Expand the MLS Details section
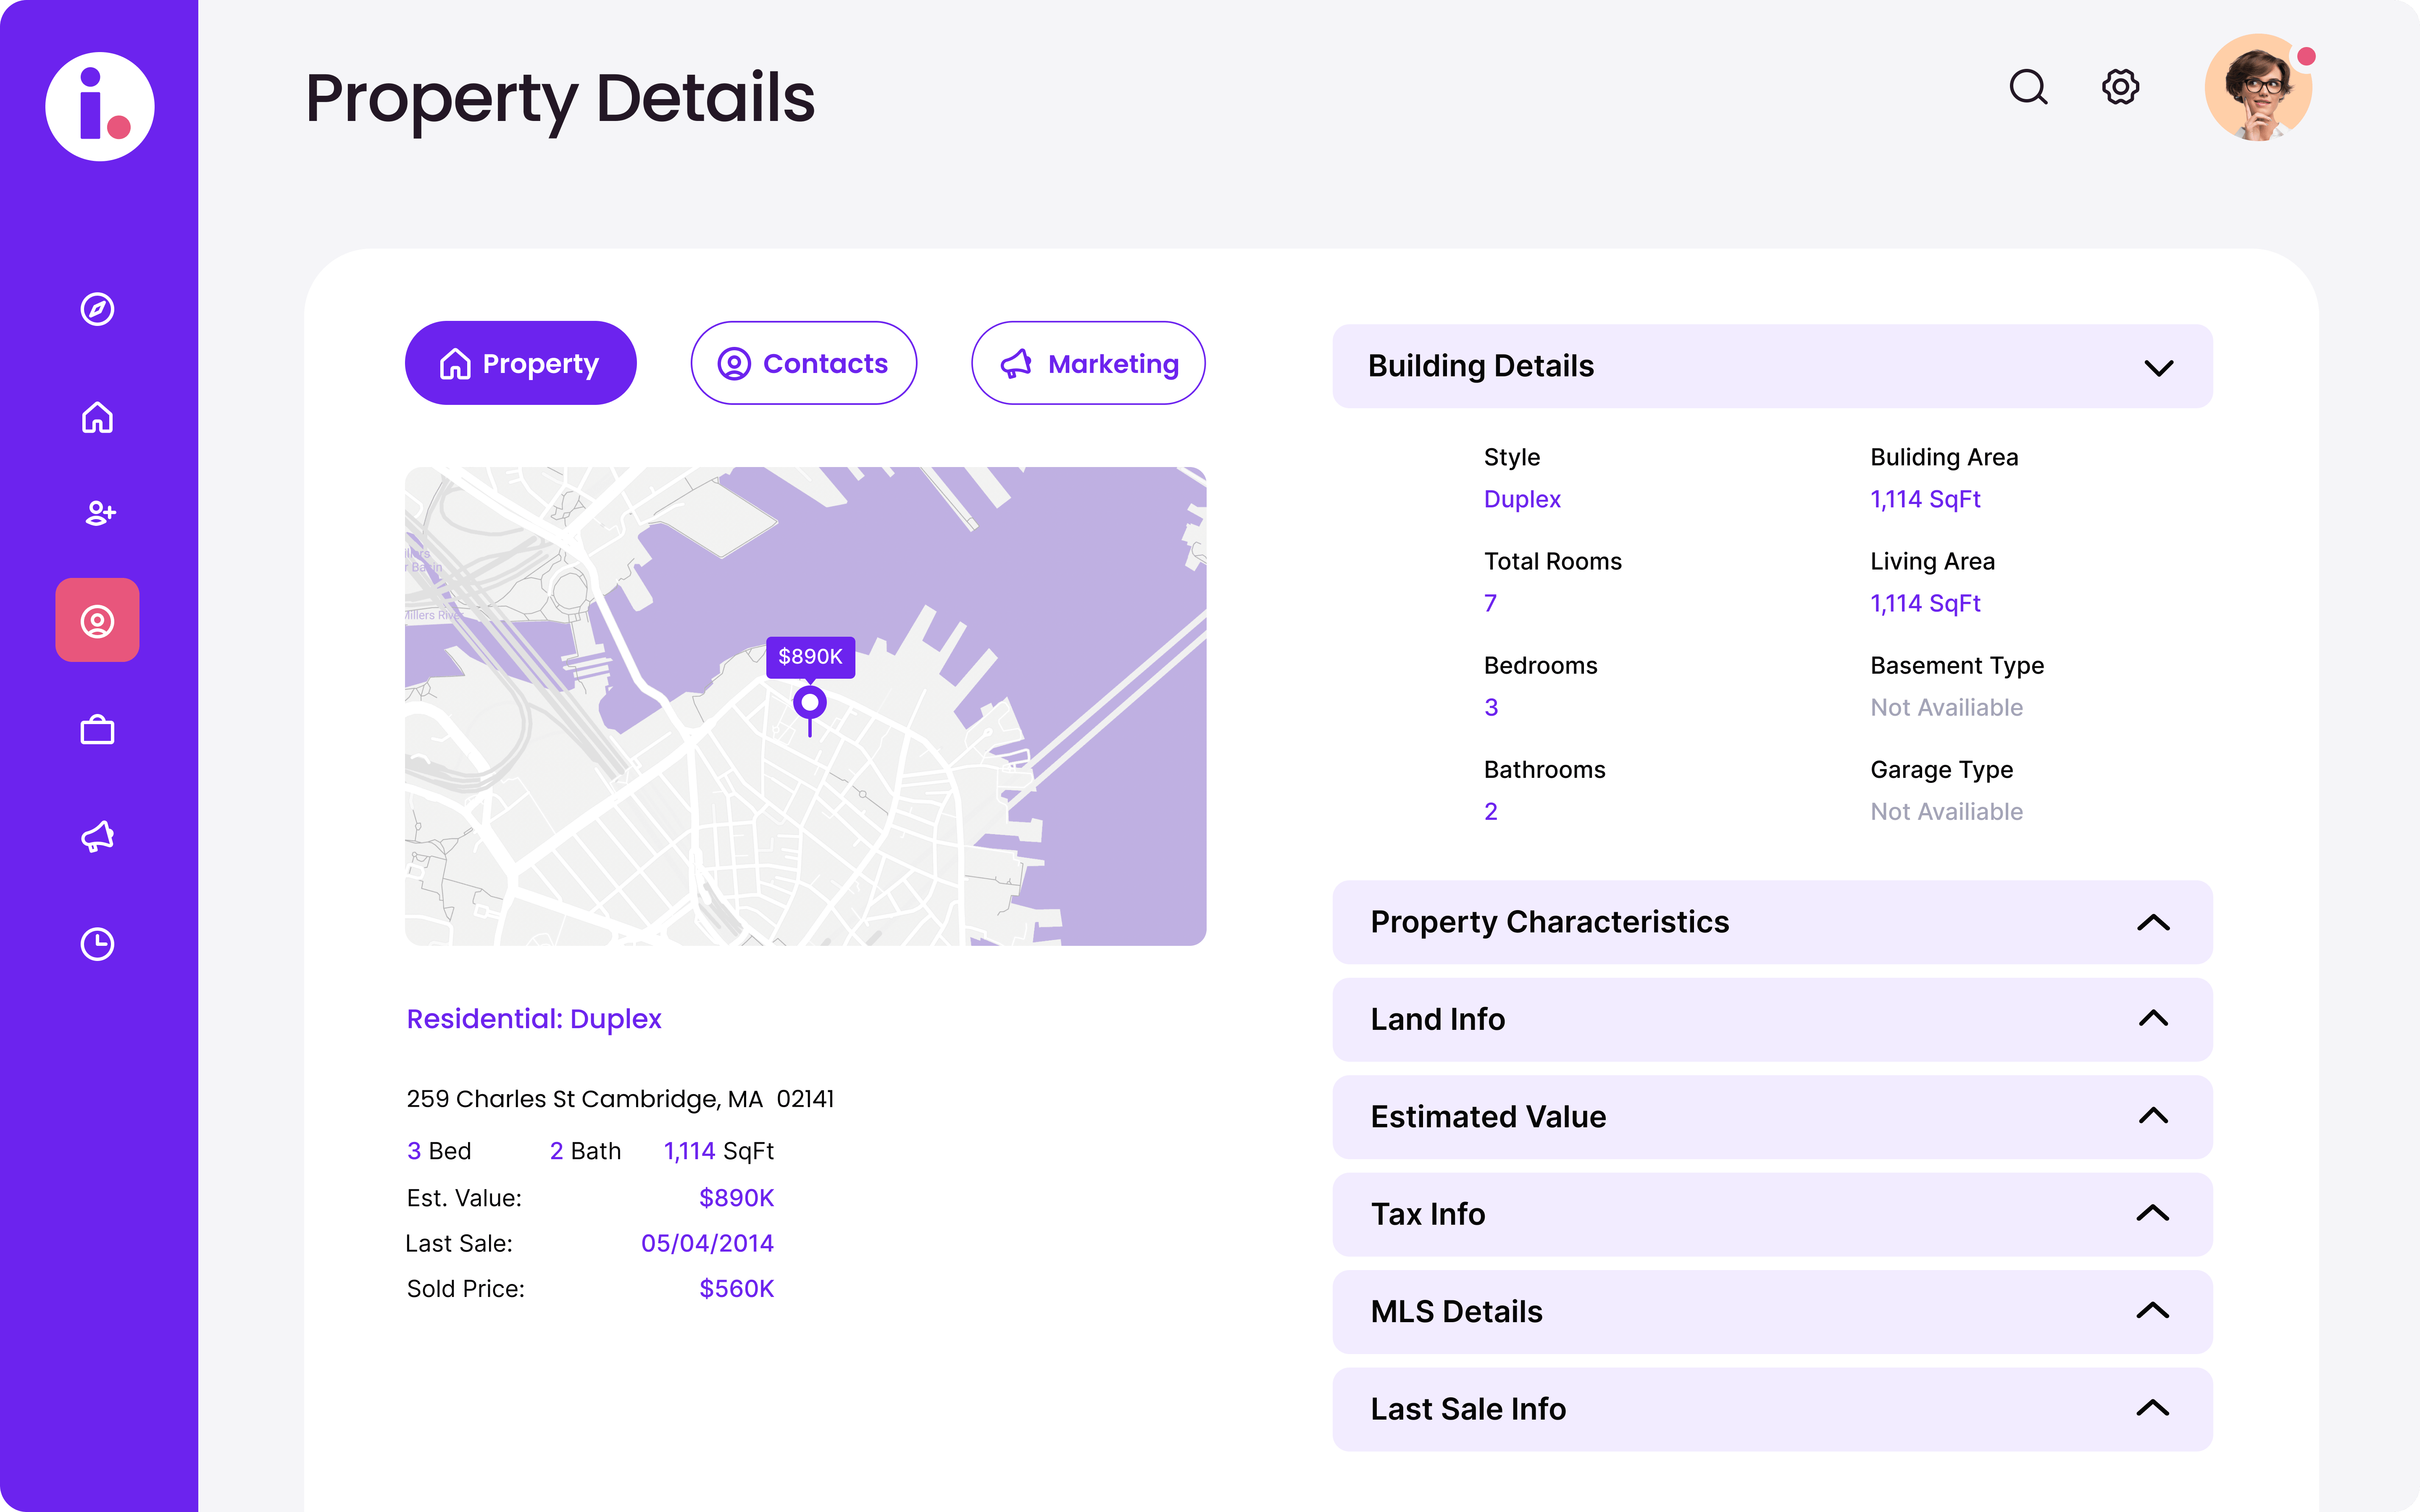The image size is (2420, 1512). 2152,1311
